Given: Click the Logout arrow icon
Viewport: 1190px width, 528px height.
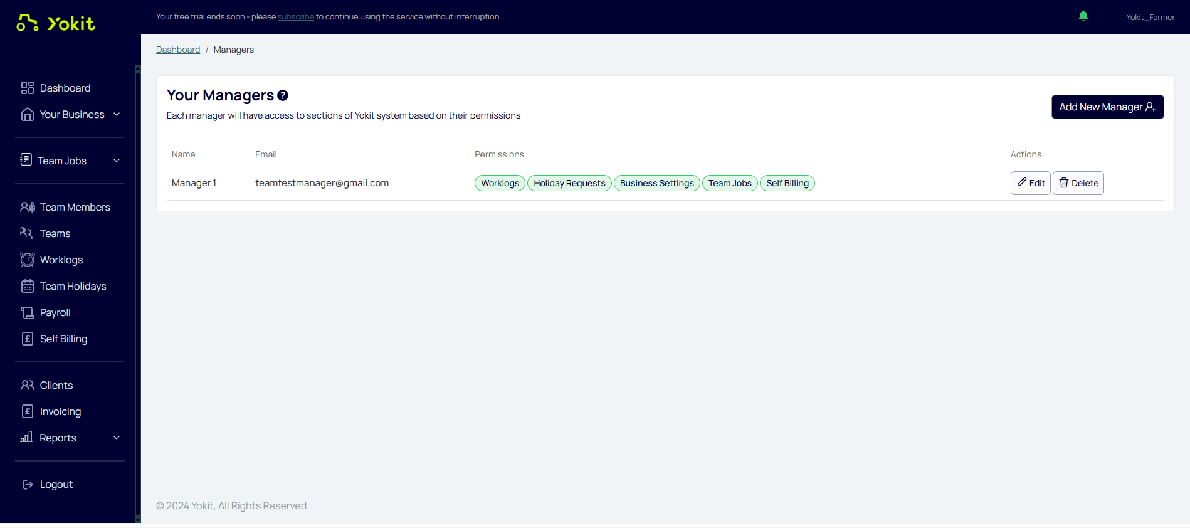Looking at the screenshot, I should pos(28,484).
